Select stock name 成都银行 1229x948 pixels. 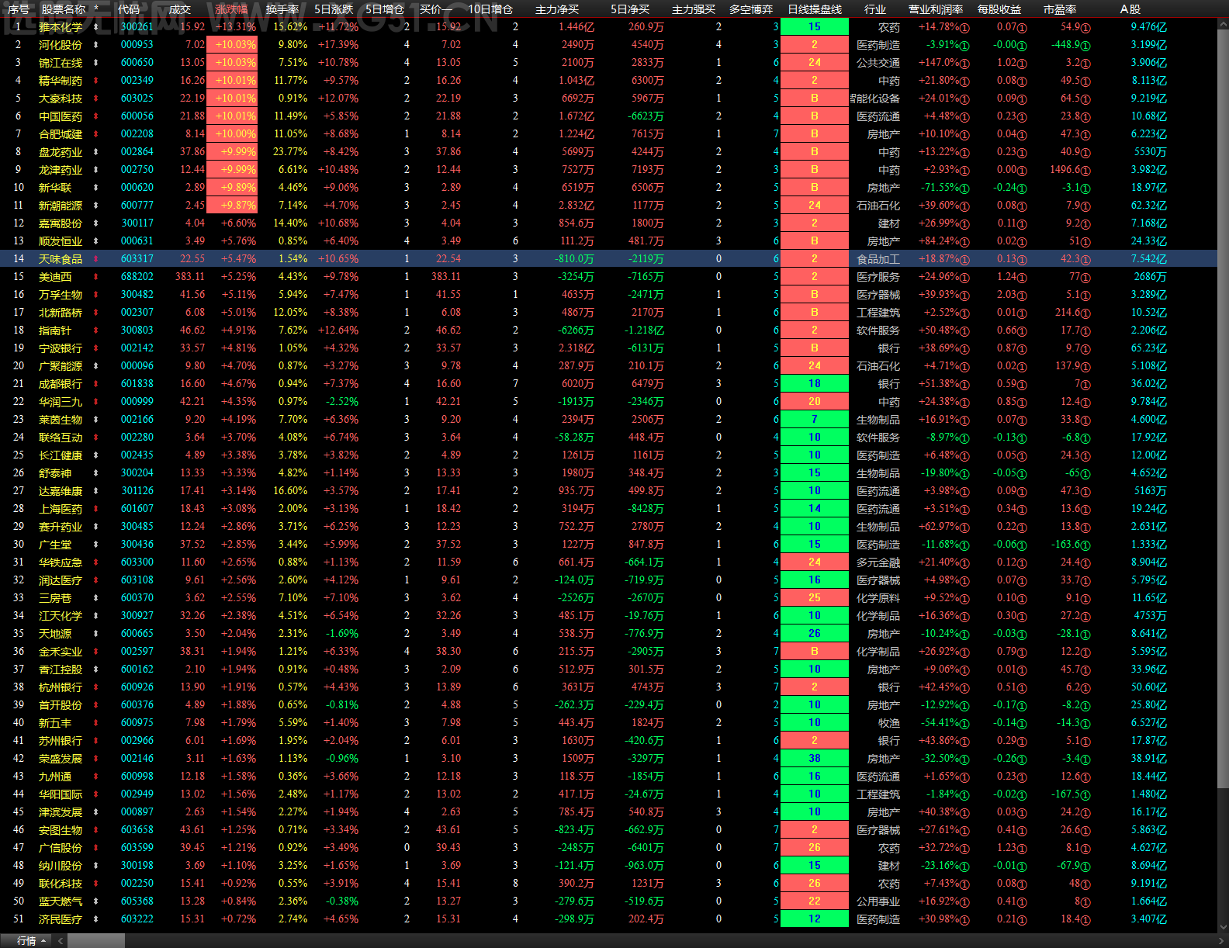[x=61, y=384]
